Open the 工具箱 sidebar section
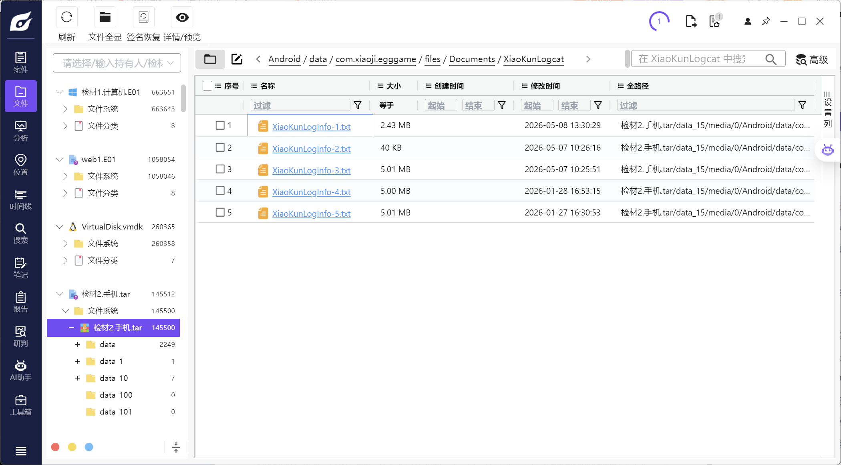Image resolution: width=841 pixels, height=465 pixels. tap(21, 405)
